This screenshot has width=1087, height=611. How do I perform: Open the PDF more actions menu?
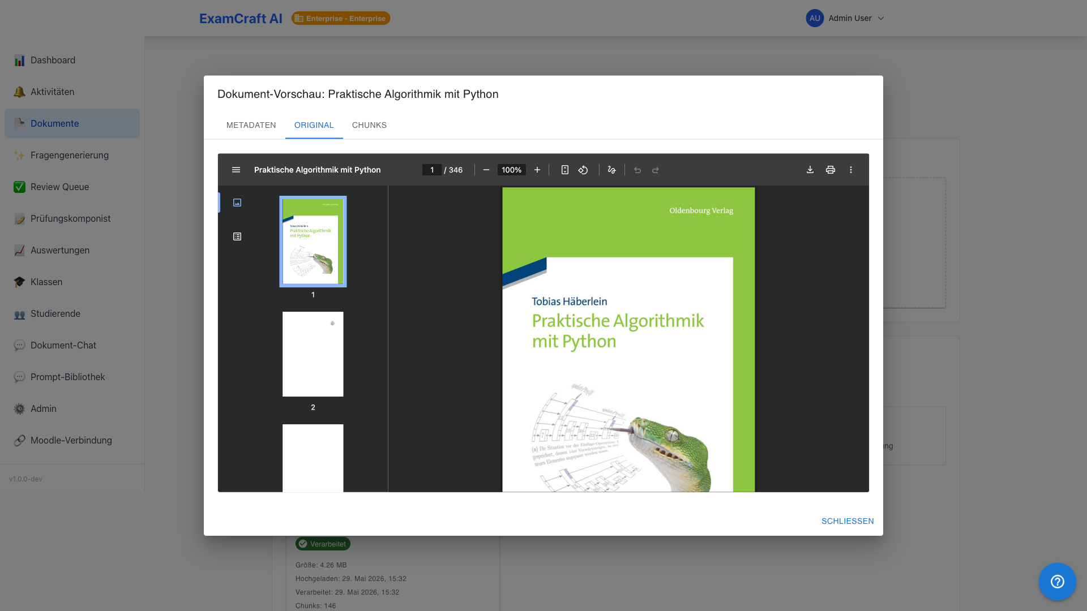coord(850,170)
